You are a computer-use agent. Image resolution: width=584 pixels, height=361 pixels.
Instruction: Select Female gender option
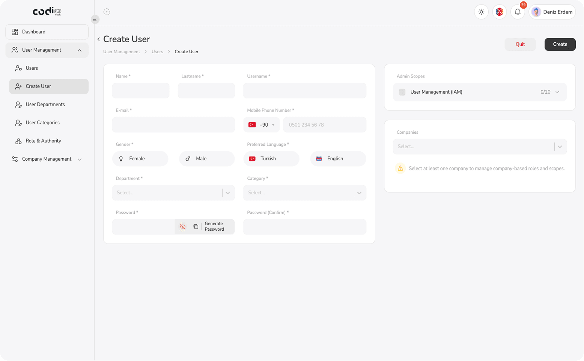coord(140,159)
